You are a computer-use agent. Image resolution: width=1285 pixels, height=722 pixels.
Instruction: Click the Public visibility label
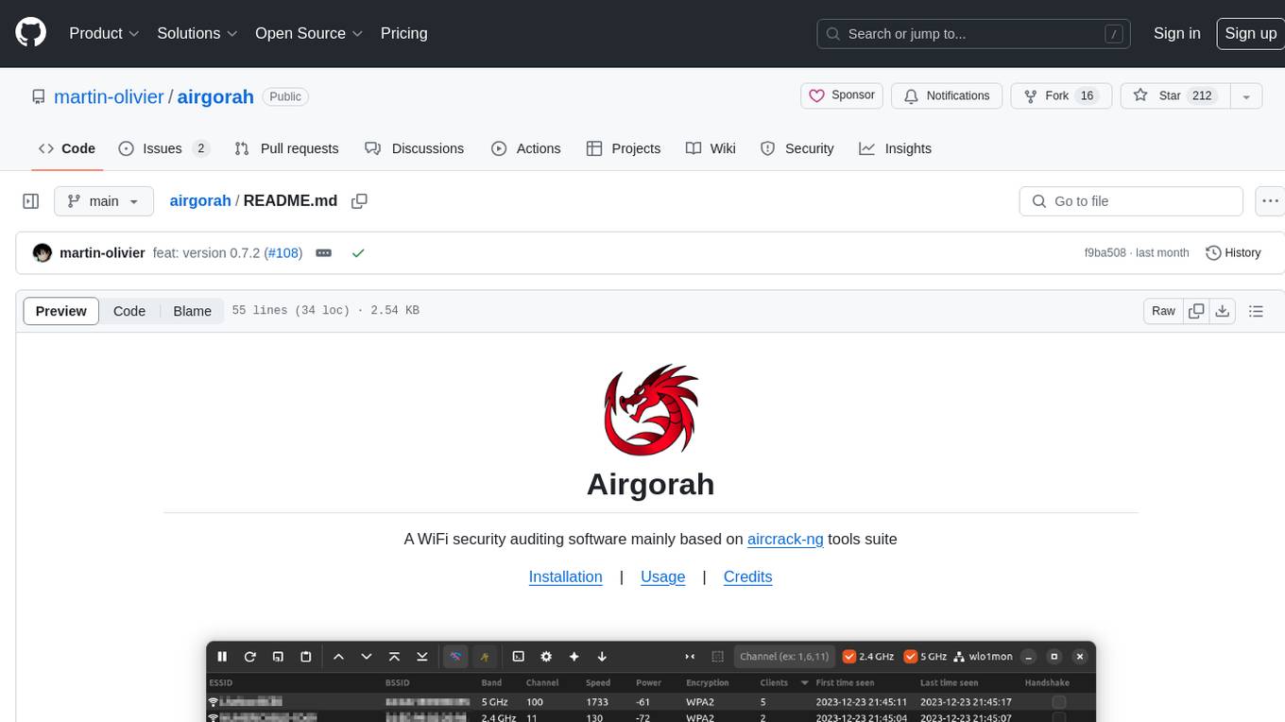click(285, 96)
